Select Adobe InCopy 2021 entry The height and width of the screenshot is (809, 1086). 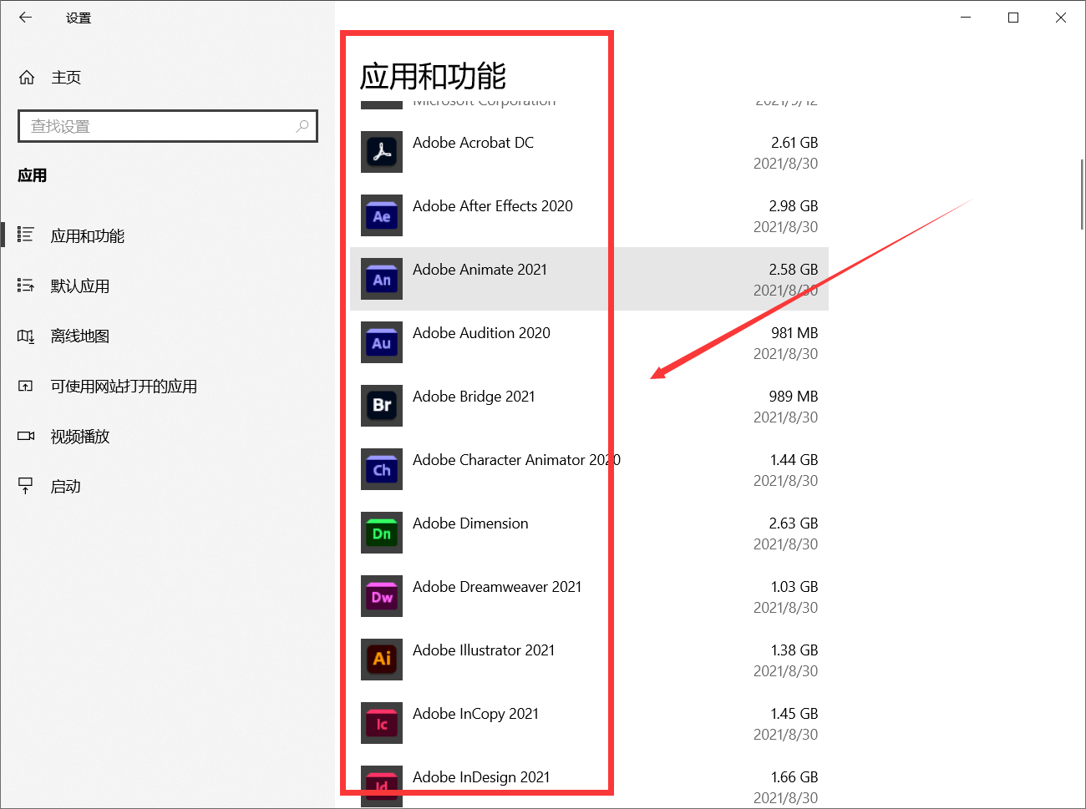(589, 723)
